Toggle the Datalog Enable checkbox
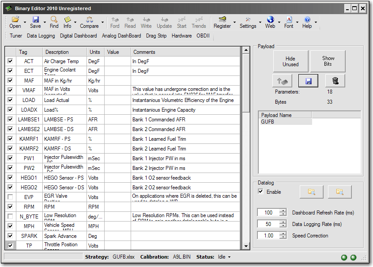The image size is (373, 267). pyautogui.click(x=261, y=192)
